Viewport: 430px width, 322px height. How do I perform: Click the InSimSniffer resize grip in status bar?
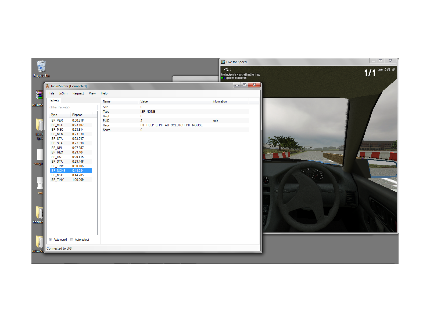coord(258,249)
